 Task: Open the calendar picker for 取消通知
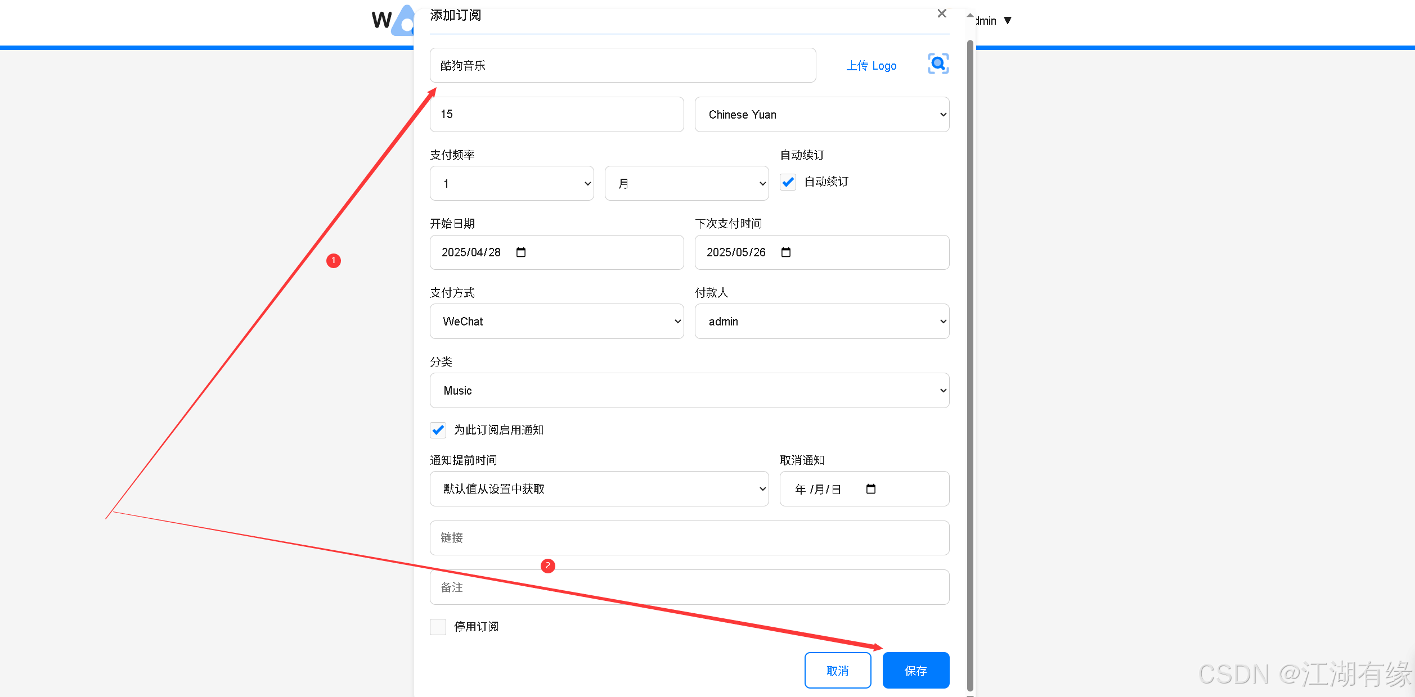click(872, 488)
